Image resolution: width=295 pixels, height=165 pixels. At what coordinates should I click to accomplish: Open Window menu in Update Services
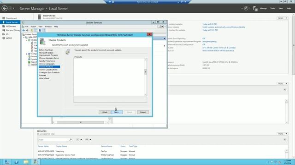tap(48, 27)
